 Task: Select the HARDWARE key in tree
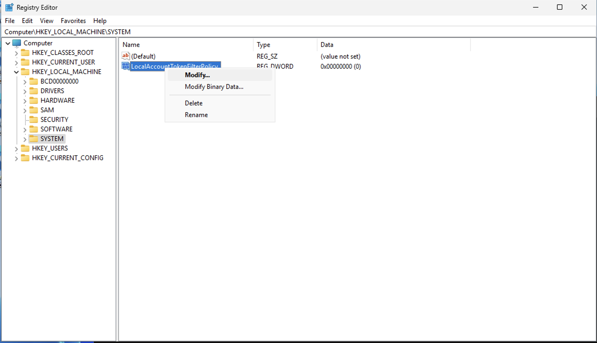coord(57,101)
